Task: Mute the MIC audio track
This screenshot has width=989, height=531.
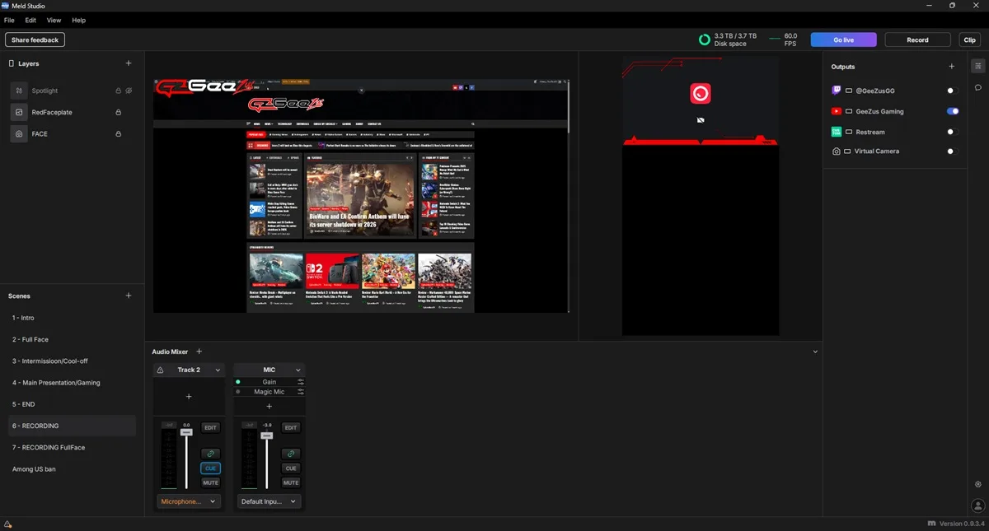Action: [291, 482]
